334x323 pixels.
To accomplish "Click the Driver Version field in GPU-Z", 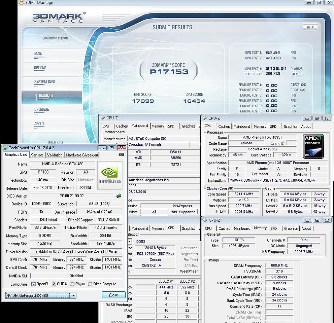I will pos(76,251).
